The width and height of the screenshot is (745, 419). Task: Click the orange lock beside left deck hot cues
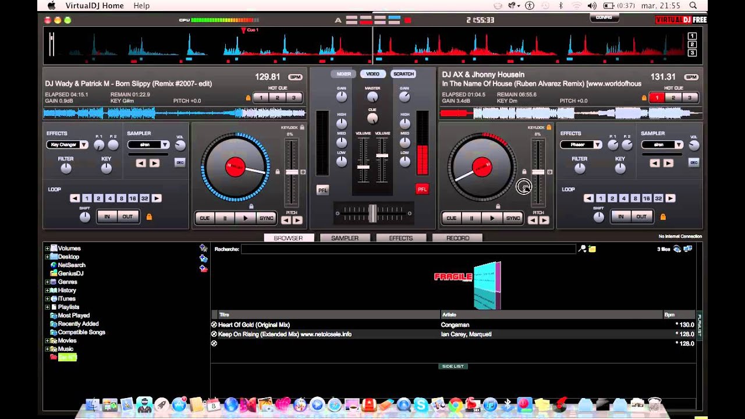tap(248, 98)
